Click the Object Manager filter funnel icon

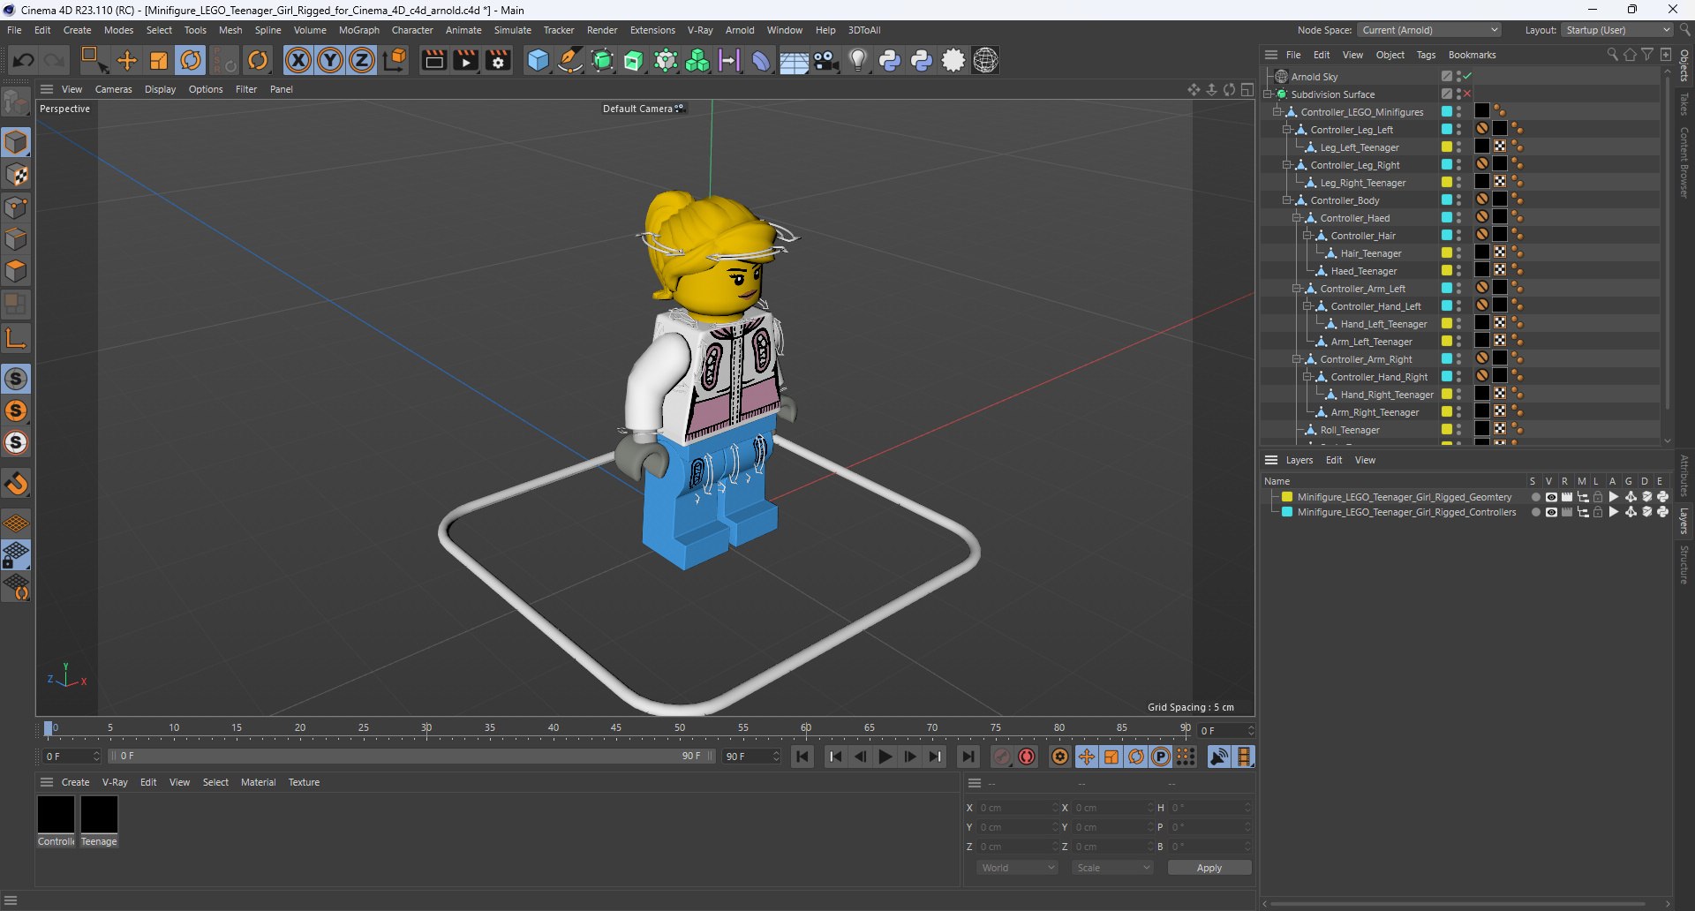pos(1647,55)
